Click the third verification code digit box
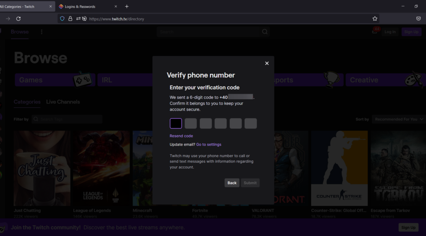Screen dimensions: 426x236 (x=206, y=123)
